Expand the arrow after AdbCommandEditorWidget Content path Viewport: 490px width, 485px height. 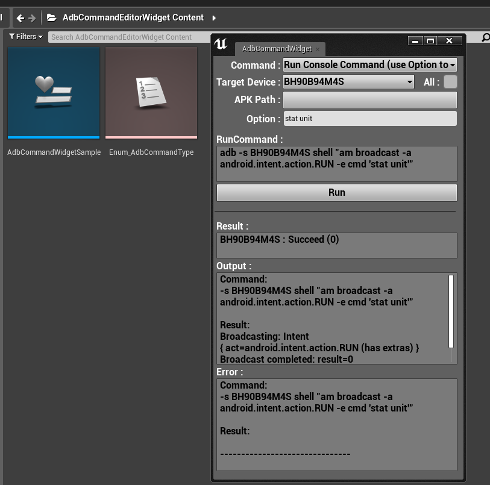[214, 18]
